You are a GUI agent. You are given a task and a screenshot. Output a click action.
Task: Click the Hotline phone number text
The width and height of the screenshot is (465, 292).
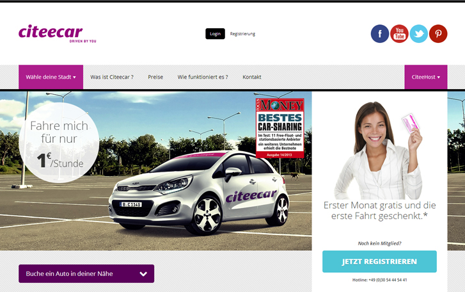tap(379, 280)
